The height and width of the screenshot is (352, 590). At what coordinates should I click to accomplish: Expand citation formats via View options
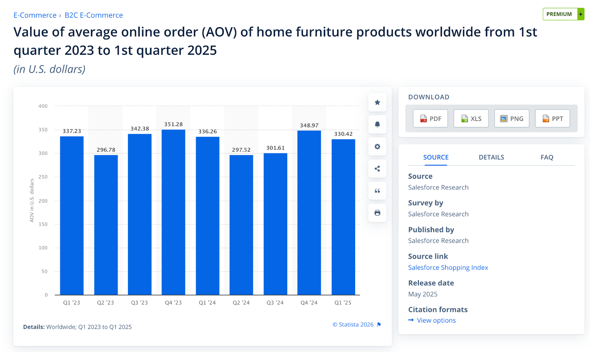(436, 320)
